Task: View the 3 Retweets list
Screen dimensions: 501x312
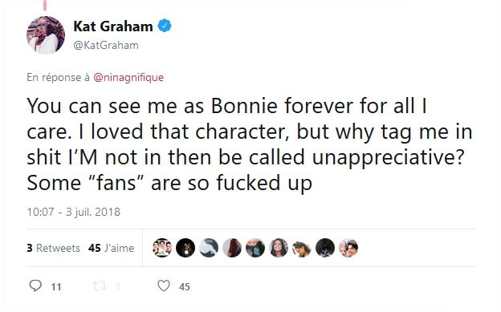Action: coord(53,248)
